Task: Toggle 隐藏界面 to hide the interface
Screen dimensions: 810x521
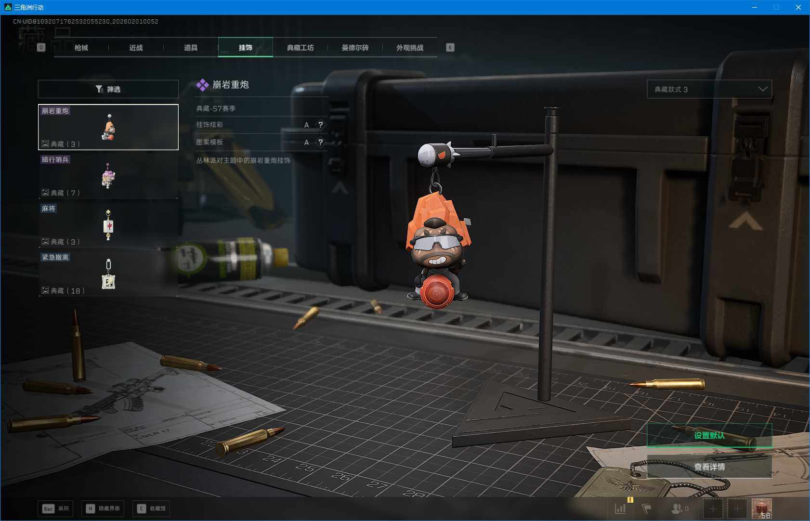Action: point(103,508)
